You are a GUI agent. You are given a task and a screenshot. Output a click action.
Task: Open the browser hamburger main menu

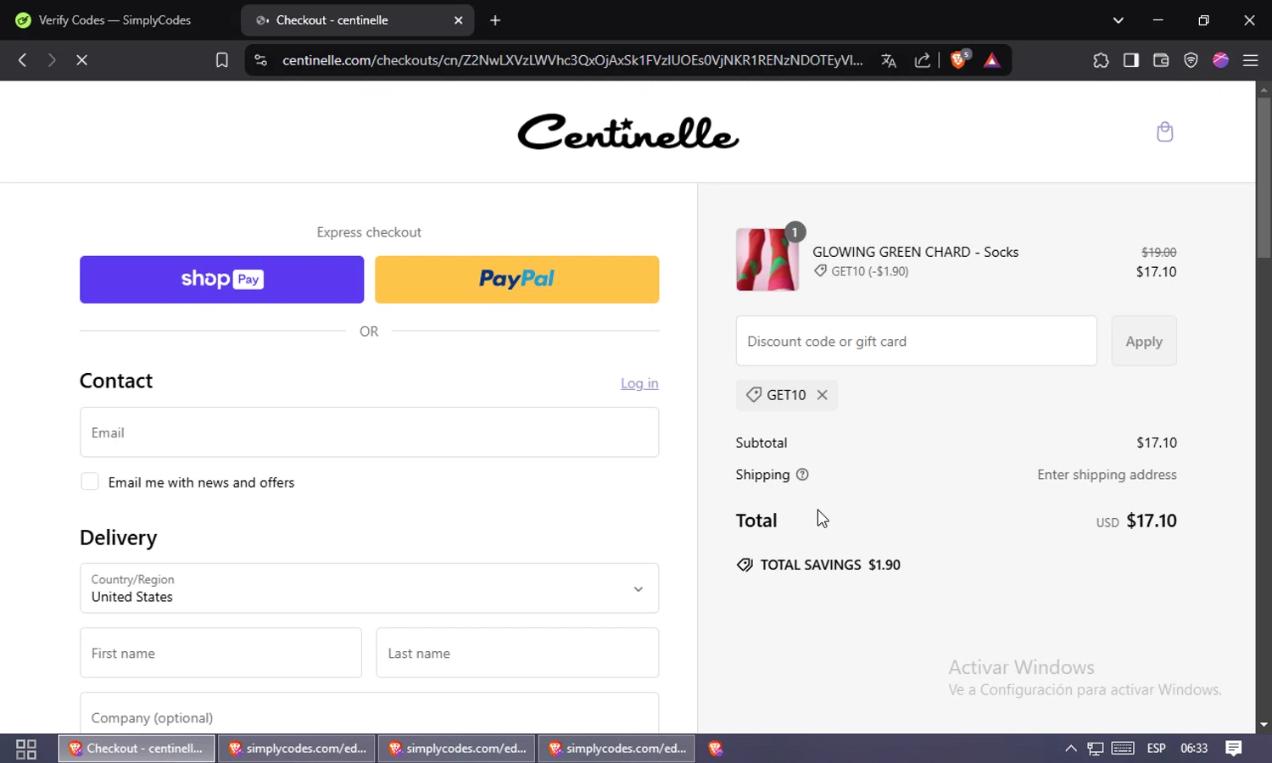pos(1250,60)
